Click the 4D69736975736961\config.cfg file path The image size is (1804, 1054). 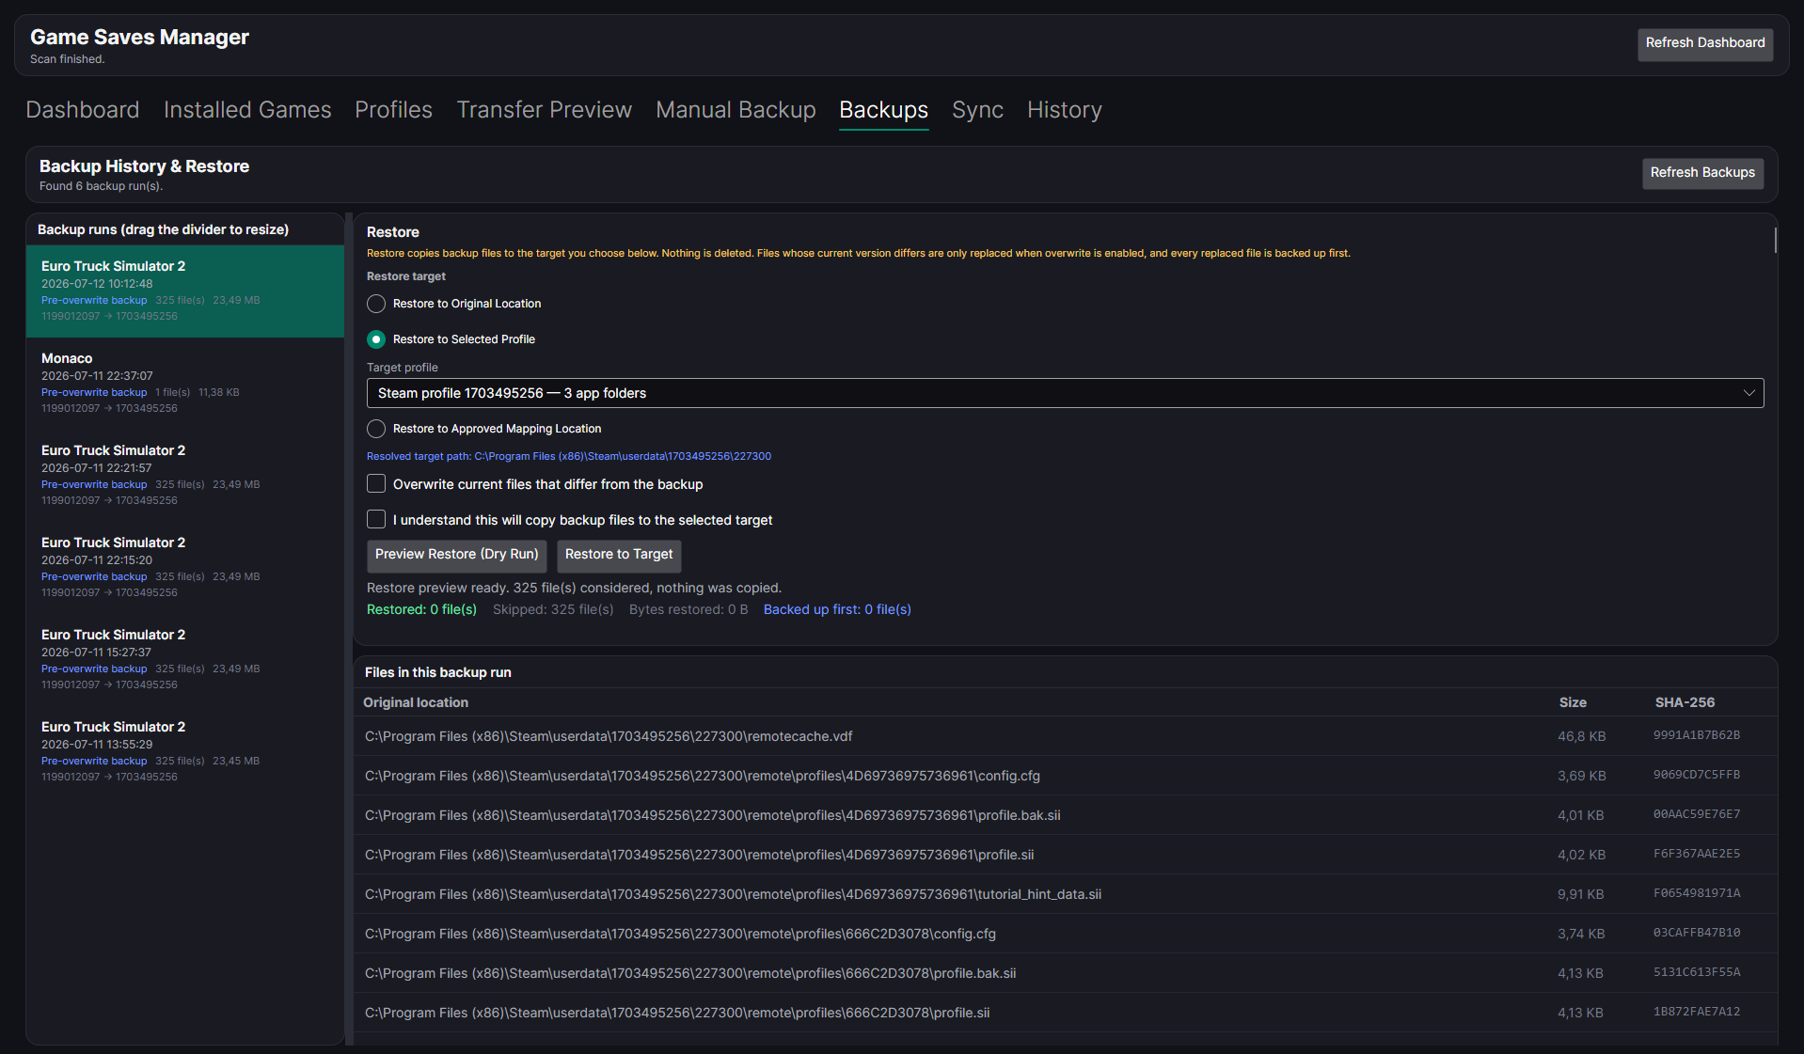(x=703, y=776)
